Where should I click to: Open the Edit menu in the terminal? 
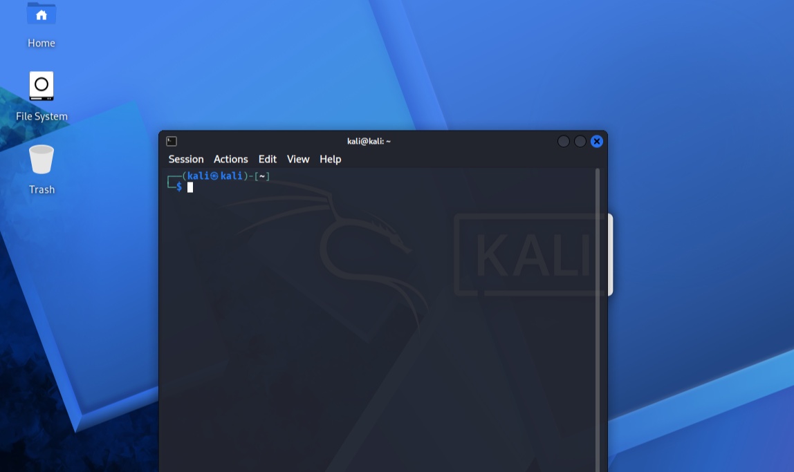click(268, 159)
